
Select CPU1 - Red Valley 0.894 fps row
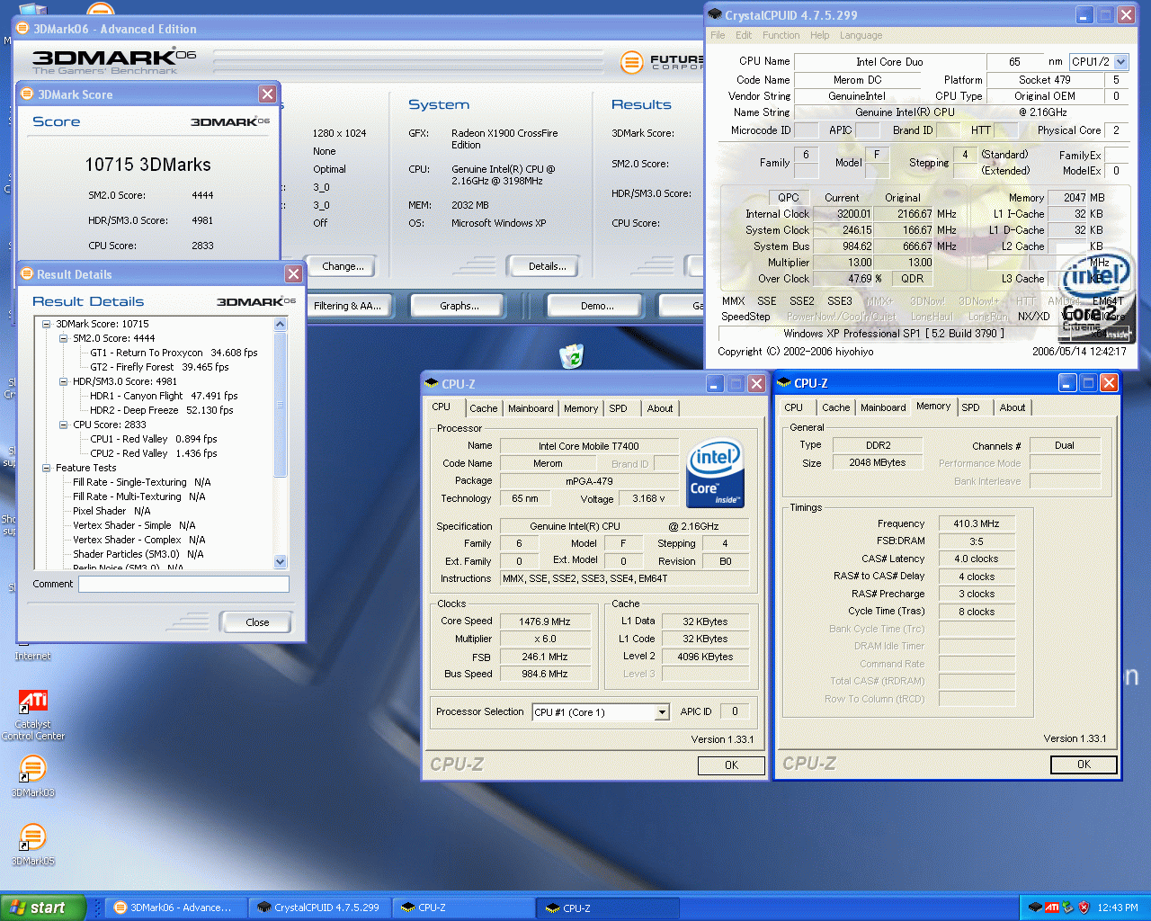(154, 439)
